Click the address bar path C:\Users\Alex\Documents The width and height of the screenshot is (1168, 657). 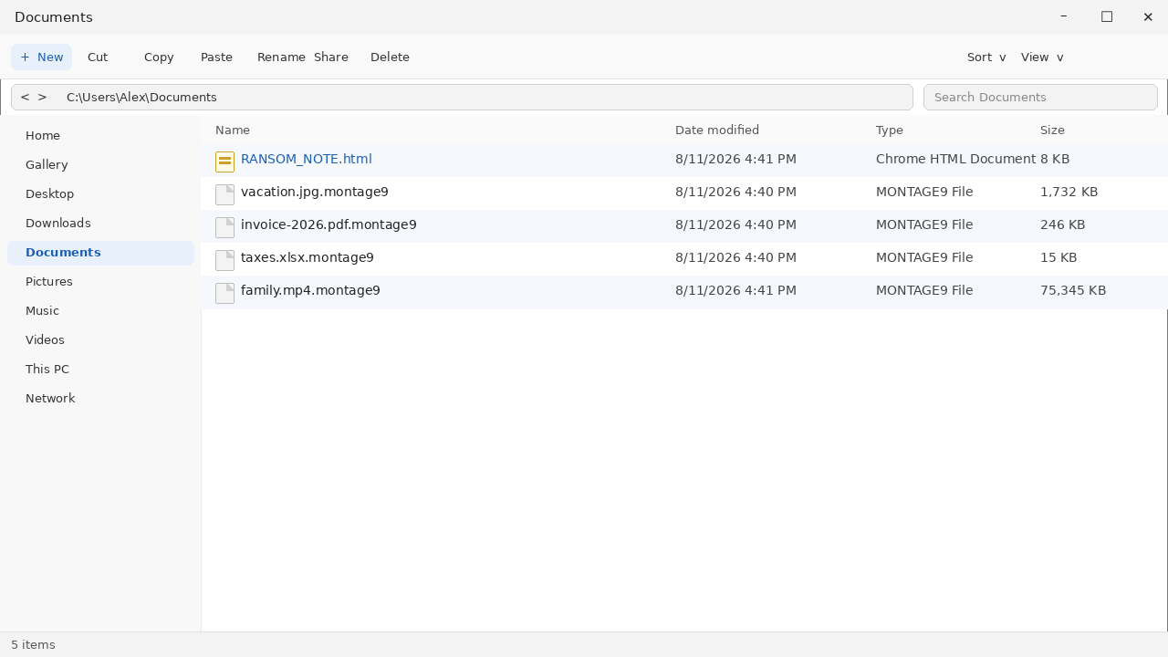pyautogui.click(x=141, y=97)
